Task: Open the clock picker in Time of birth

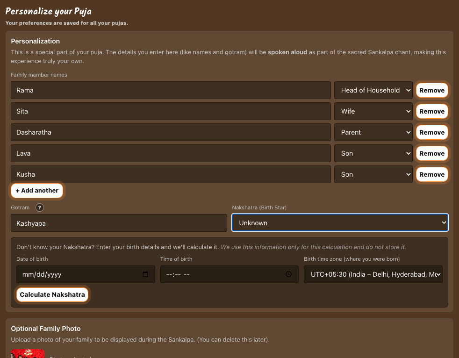Action: point(289,274)
